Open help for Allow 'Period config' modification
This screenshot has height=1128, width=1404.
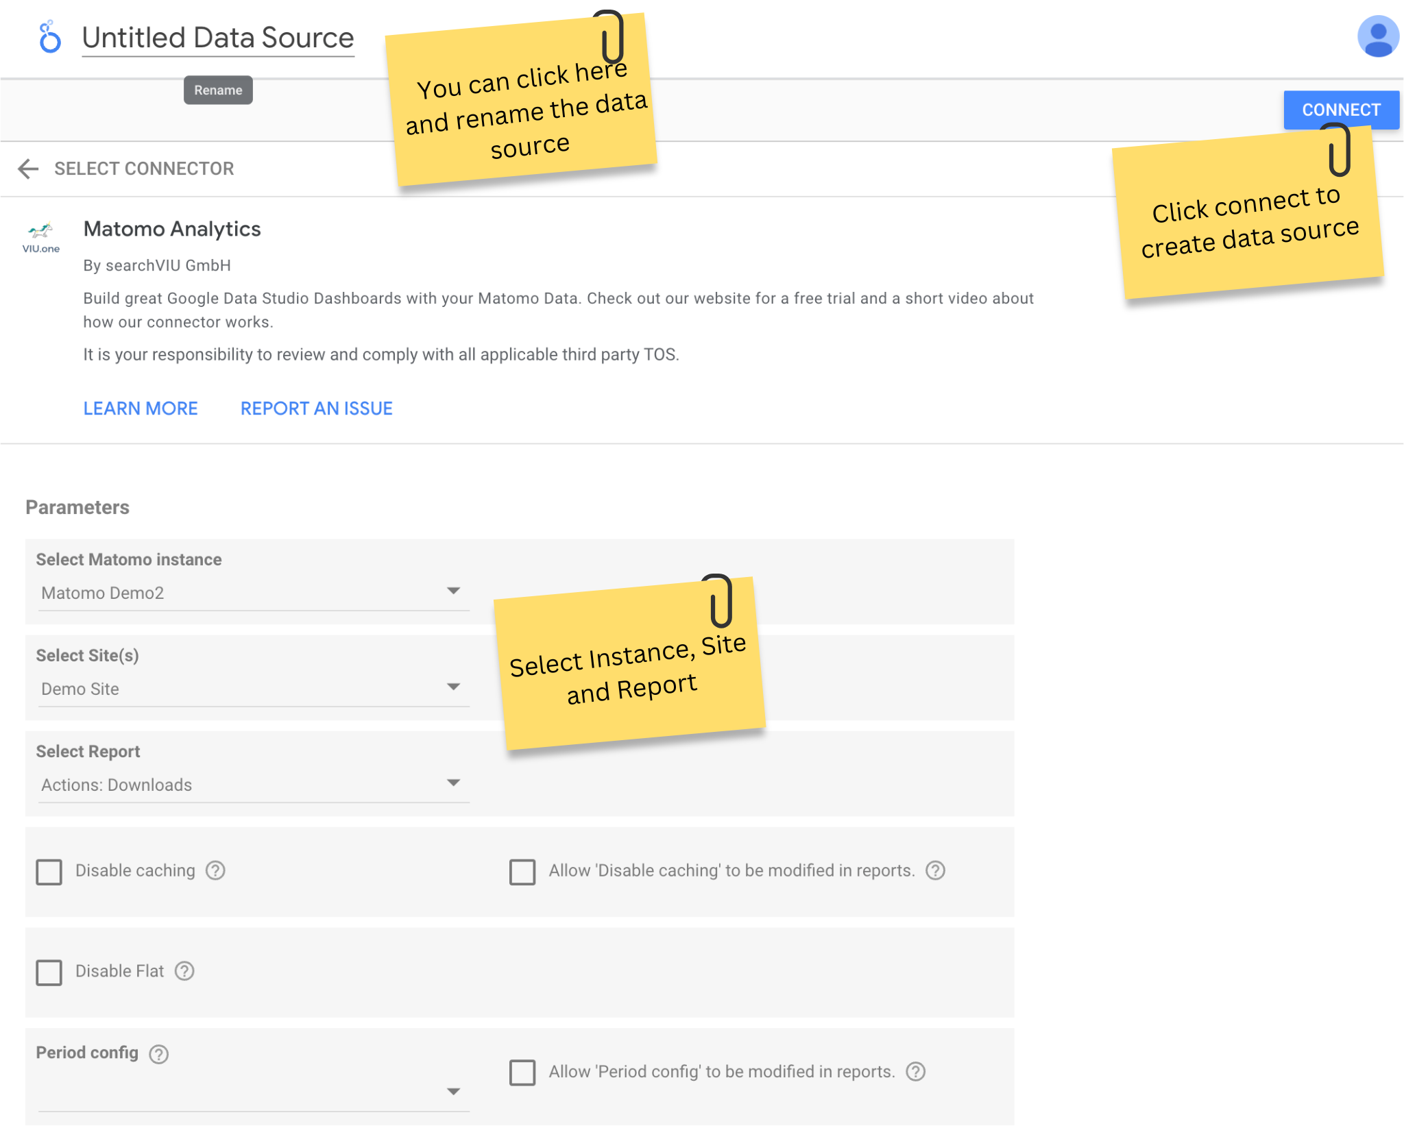click(916, 1072)
